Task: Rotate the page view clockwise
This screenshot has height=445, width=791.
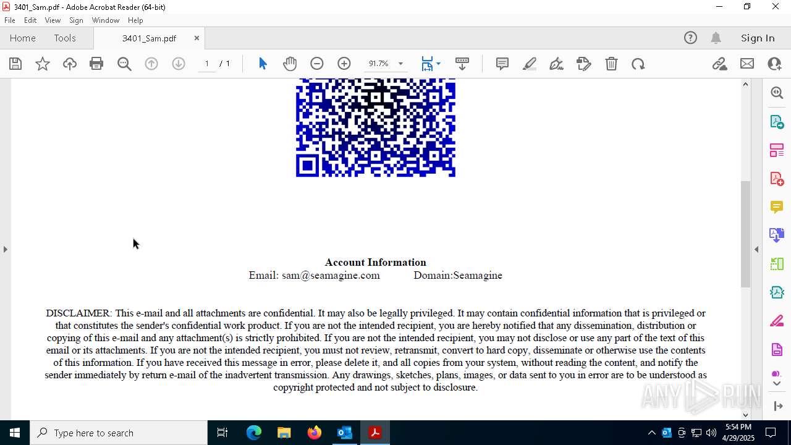Action: pos(638,64)
